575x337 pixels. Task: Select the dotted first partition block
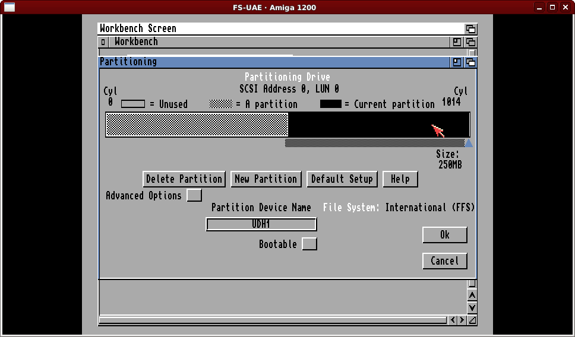pos(197,125)
